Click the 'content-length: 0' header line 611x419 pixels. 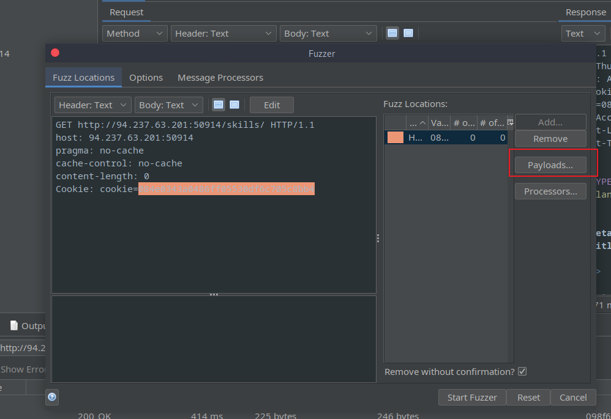click(x=102, y=176)
